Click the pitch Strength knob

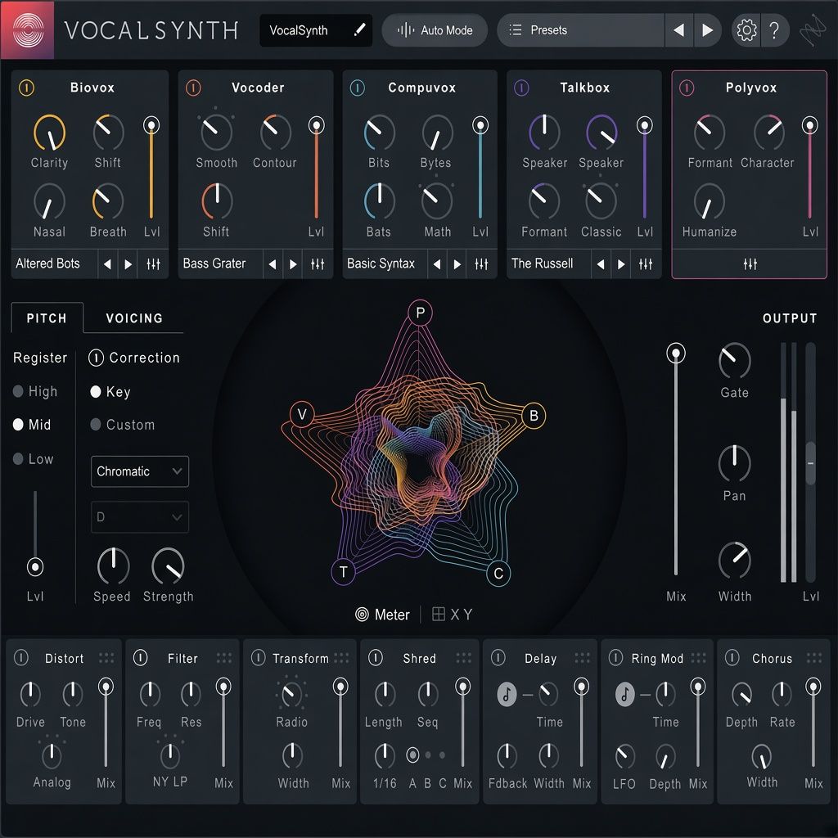(x=168, y=566)
